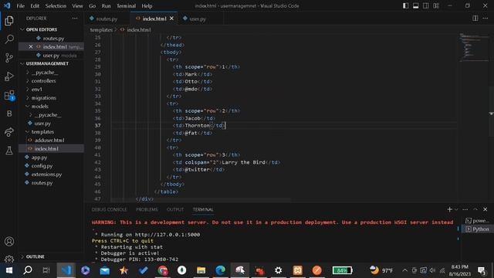
Task: Add a new terminal with plus icon
Action: click(449, 209)
